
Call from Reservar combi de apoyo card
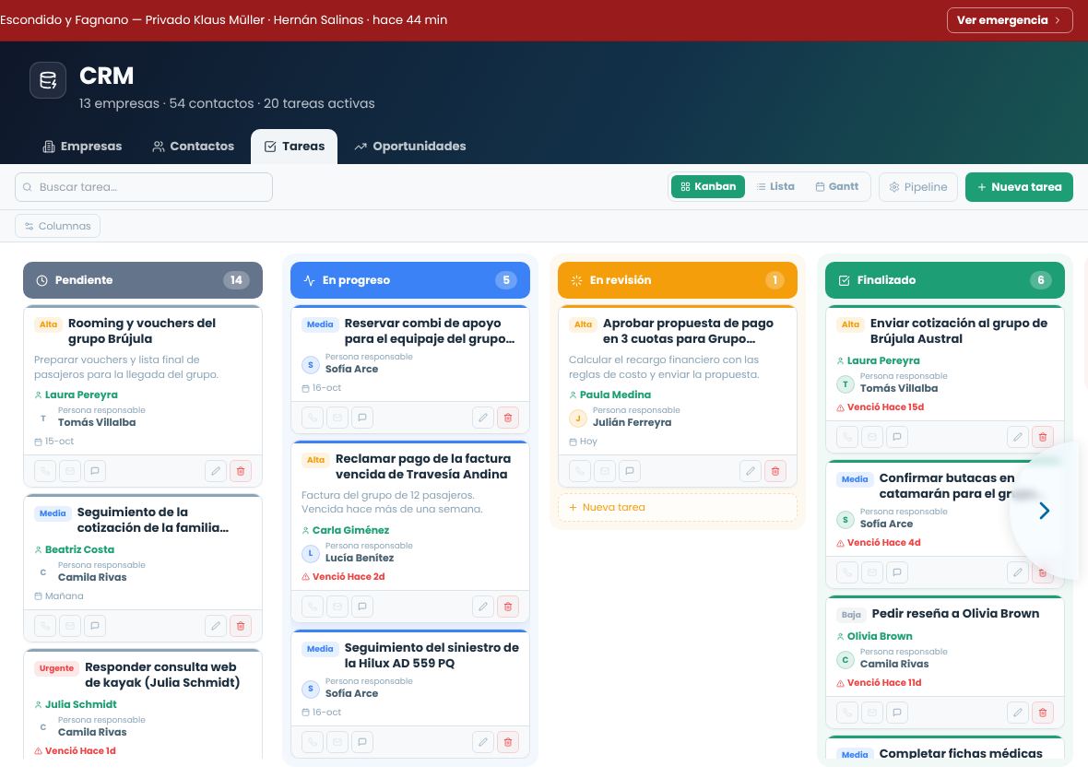pos(313,418)
